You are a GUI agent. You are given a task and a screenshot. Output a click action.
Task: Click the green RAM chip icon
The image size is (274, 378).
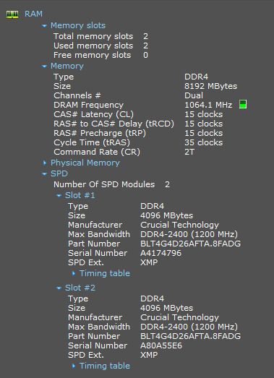pyautogui.click(x=12, y=14)
